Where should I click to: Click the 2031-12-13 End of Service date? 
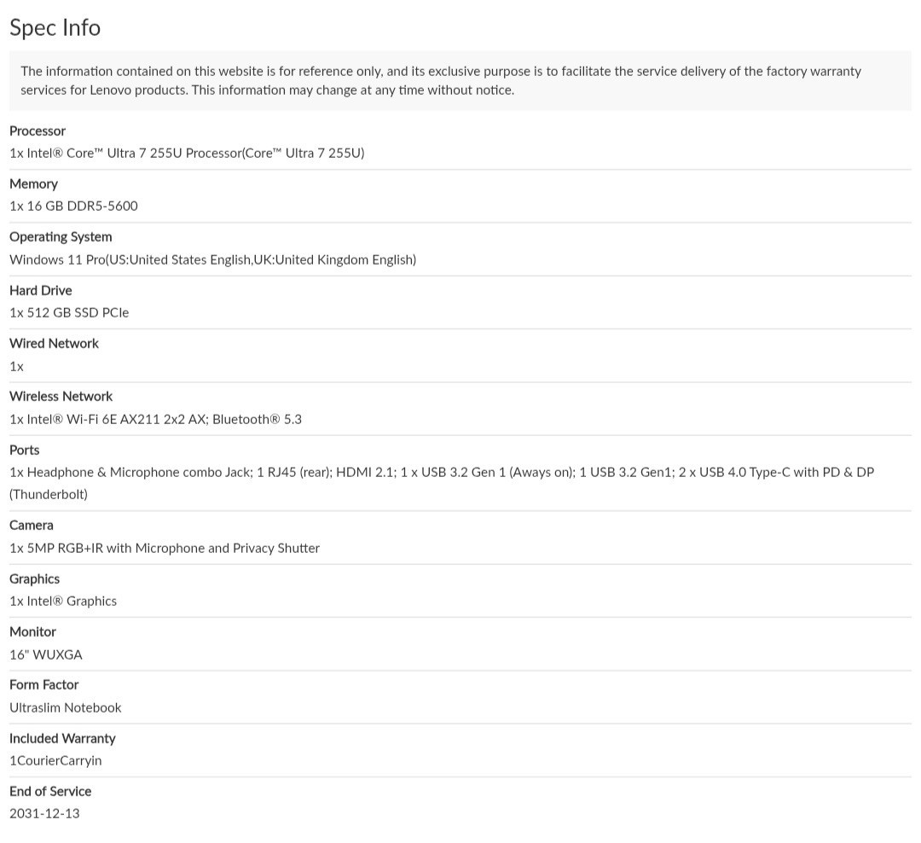tap(44, 813)
